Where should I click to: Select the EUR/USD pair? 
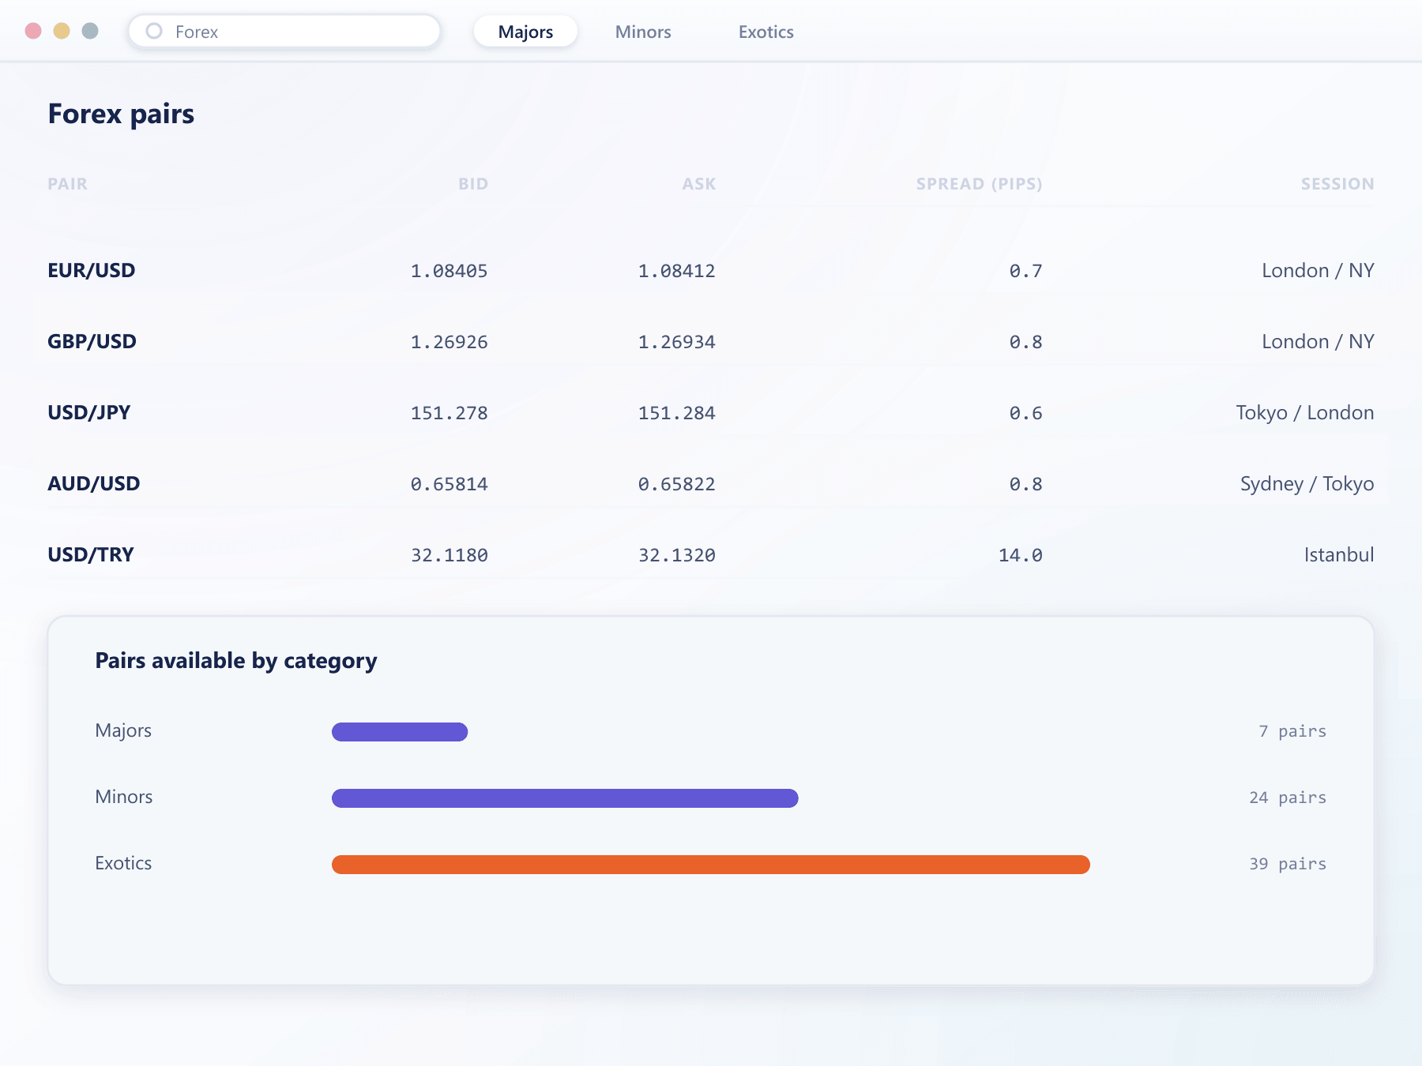[x=92, y=271]
